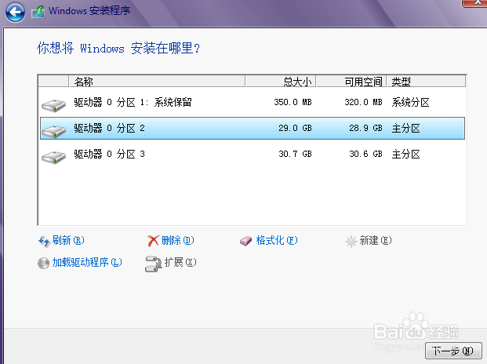Click the grayed star new-partition icon
487x364 pixels.
tap(351, 242)
